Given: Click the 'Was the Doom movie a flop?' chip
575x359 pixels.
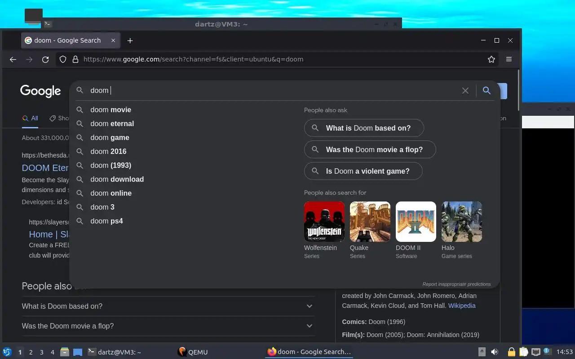Looking at the screenshot, I should 370,149.
